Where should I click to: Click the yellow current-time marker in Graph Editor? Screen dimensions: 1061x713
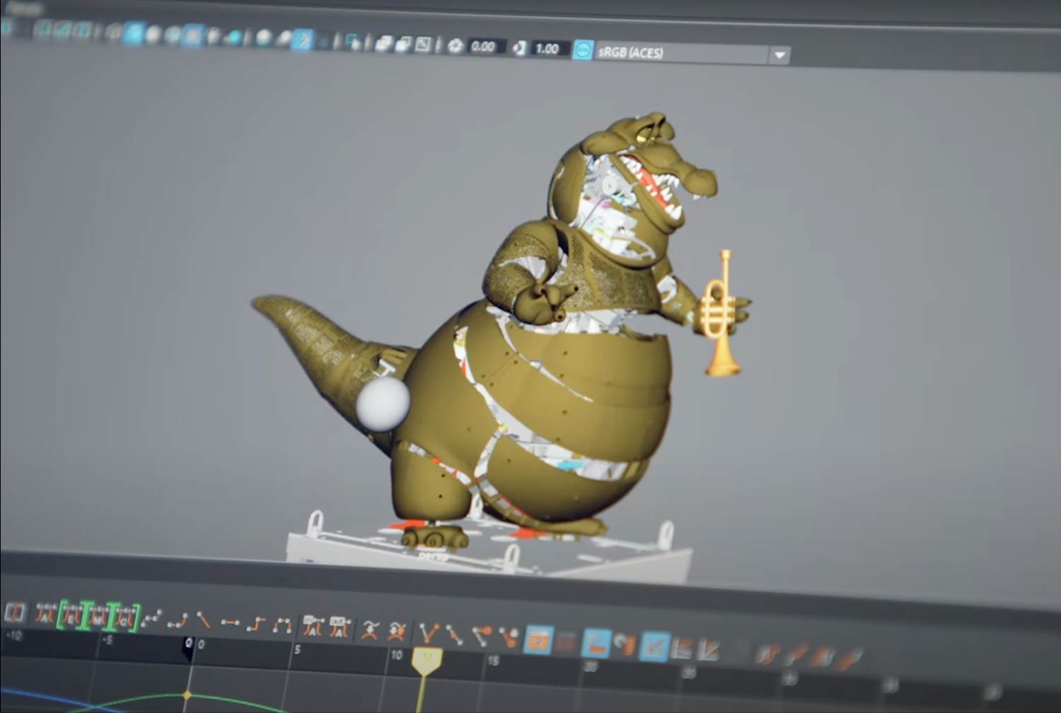[x=427, y=661]
